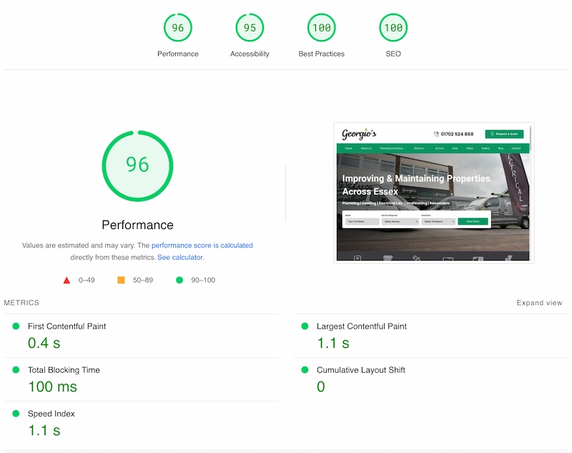Open the Best Practices category label
This screenshot has width=572, height=453.
[x=321, y=54]
